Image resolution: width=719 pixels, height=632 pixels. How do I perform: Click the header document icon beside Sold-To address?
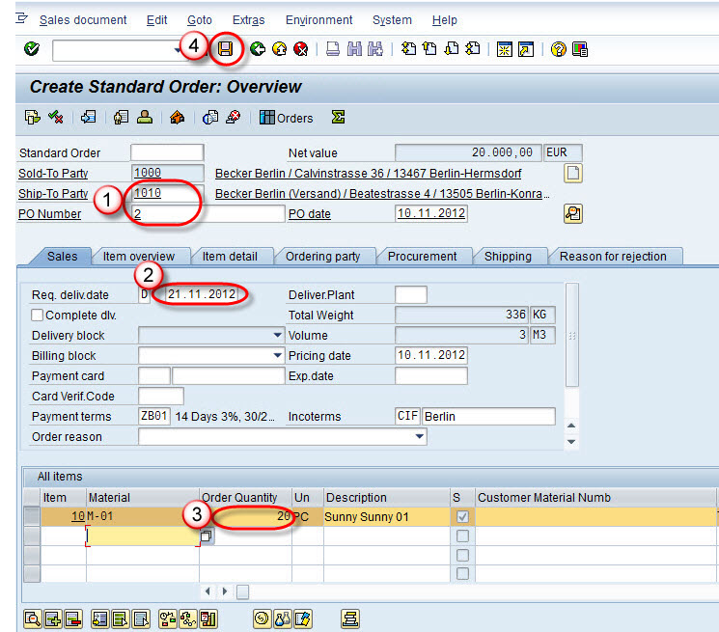[x=573, y=174]
